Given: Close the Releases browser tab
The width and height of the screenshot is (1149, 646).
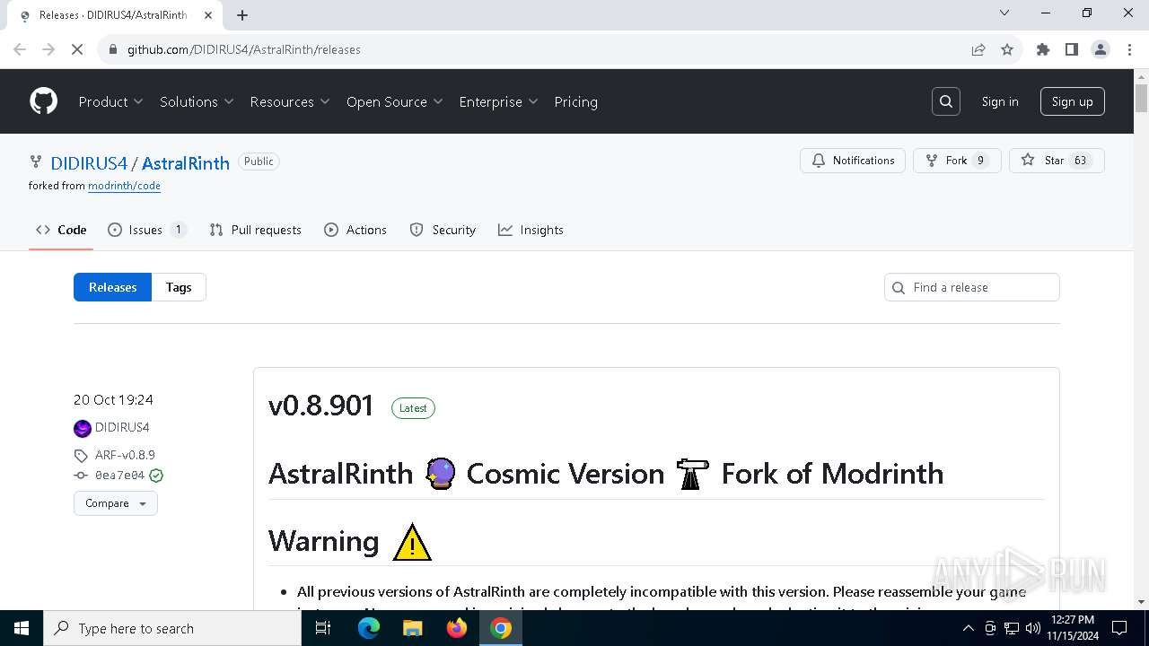Looking at the screenshot, I should (x=208, y=15).
